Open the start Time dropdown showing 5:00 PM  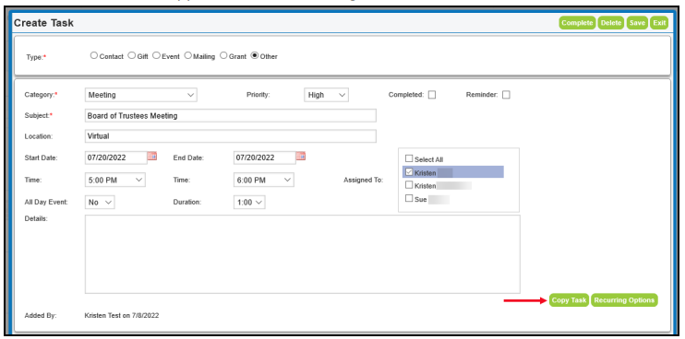coord(114,180)
